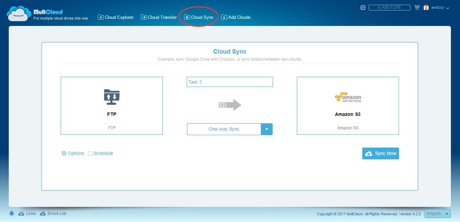Viewport: 460px width, 222px height.
Task: Click the 4.7GB/5.2TB storage usage bar
Action: click(389, 7)
